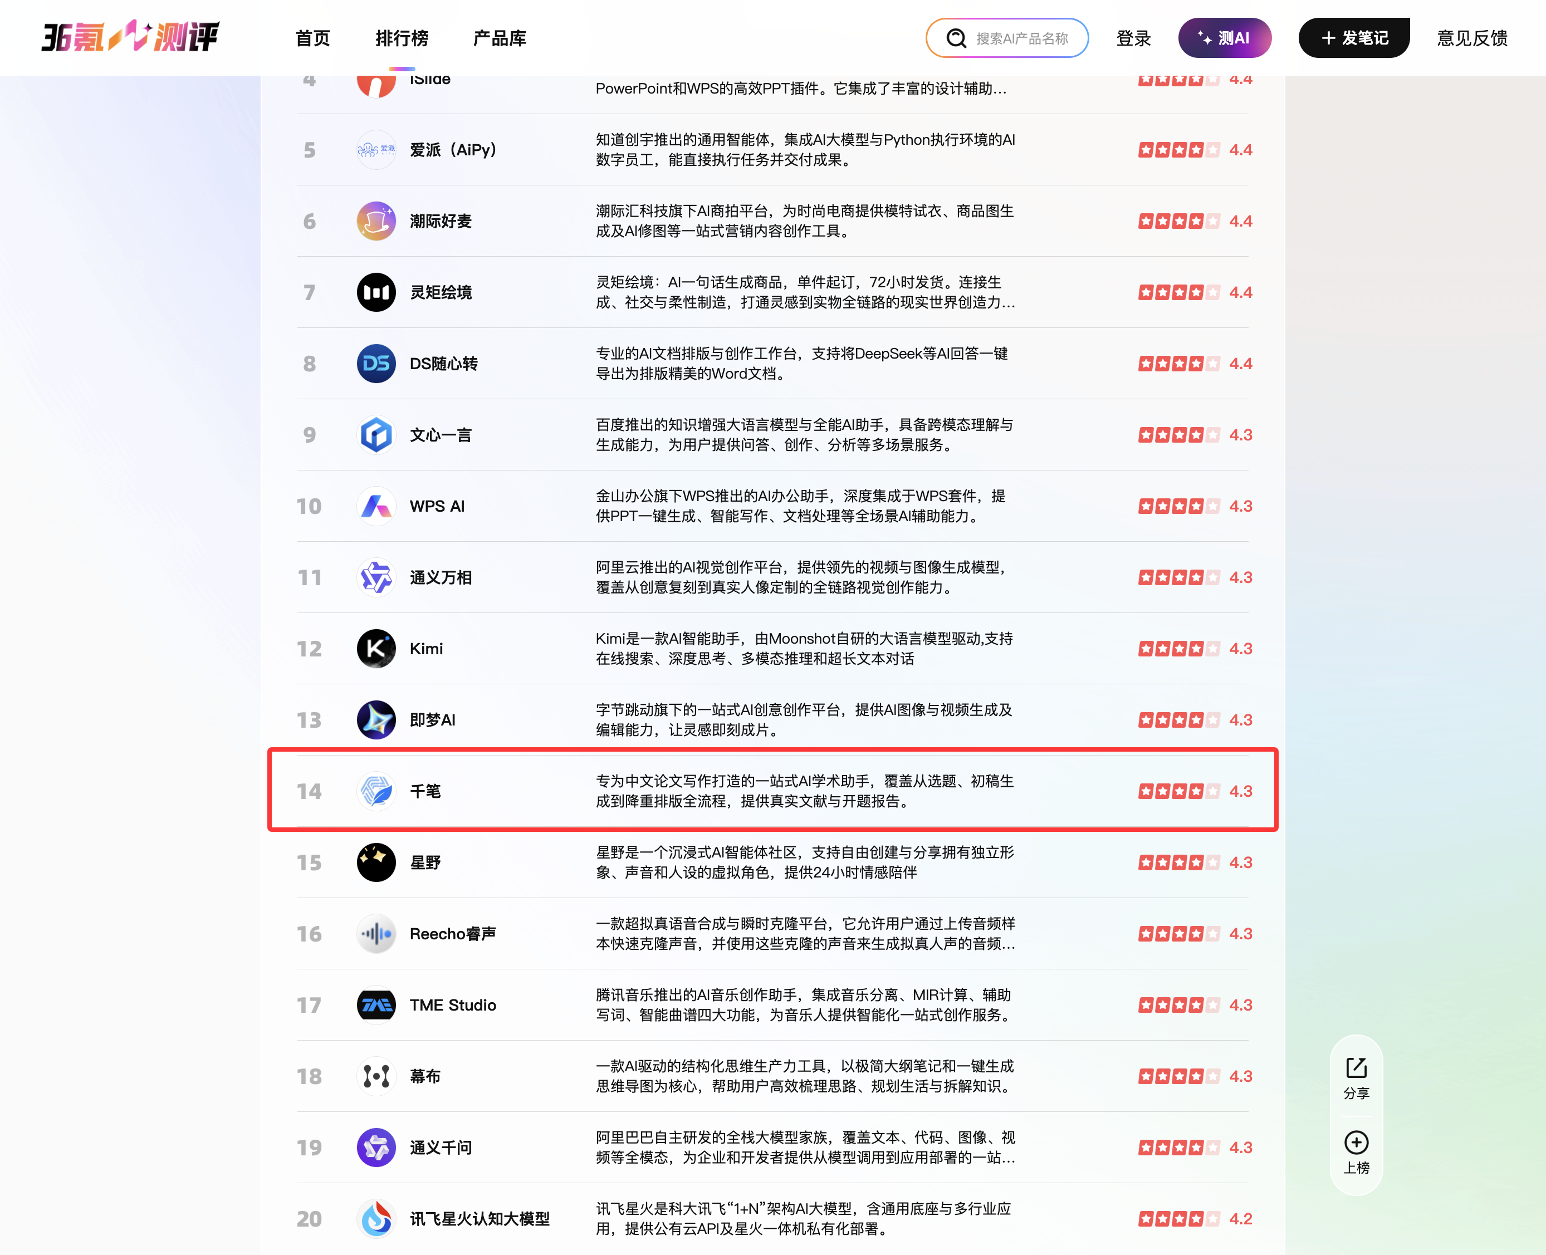The height and width of the screenshot is (1255, 1546).
Task: Click rank number 10
Action: pos(309,506)
